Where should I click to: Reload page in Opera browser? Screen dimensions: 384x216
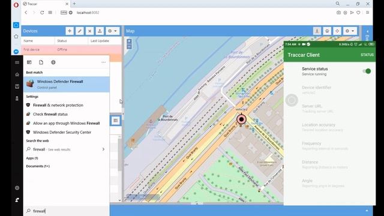point(42,13)
